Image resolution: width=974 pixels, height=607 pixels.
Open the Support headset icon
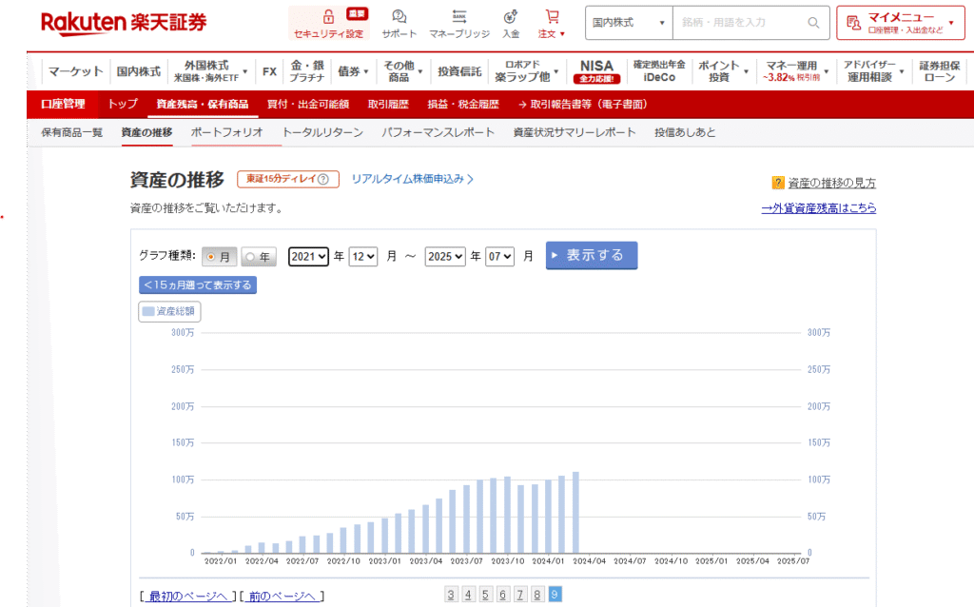click(399, 17)
